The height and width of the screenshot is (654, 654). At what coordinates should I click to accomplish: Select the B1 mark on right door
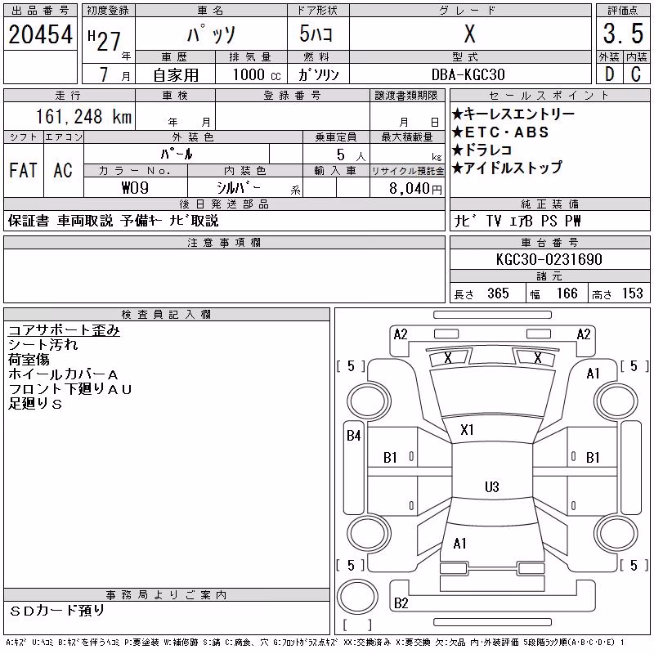coord(592,458)
